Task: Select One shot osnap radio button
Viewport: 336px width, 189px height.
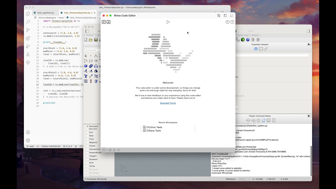Action: [87, 129]
